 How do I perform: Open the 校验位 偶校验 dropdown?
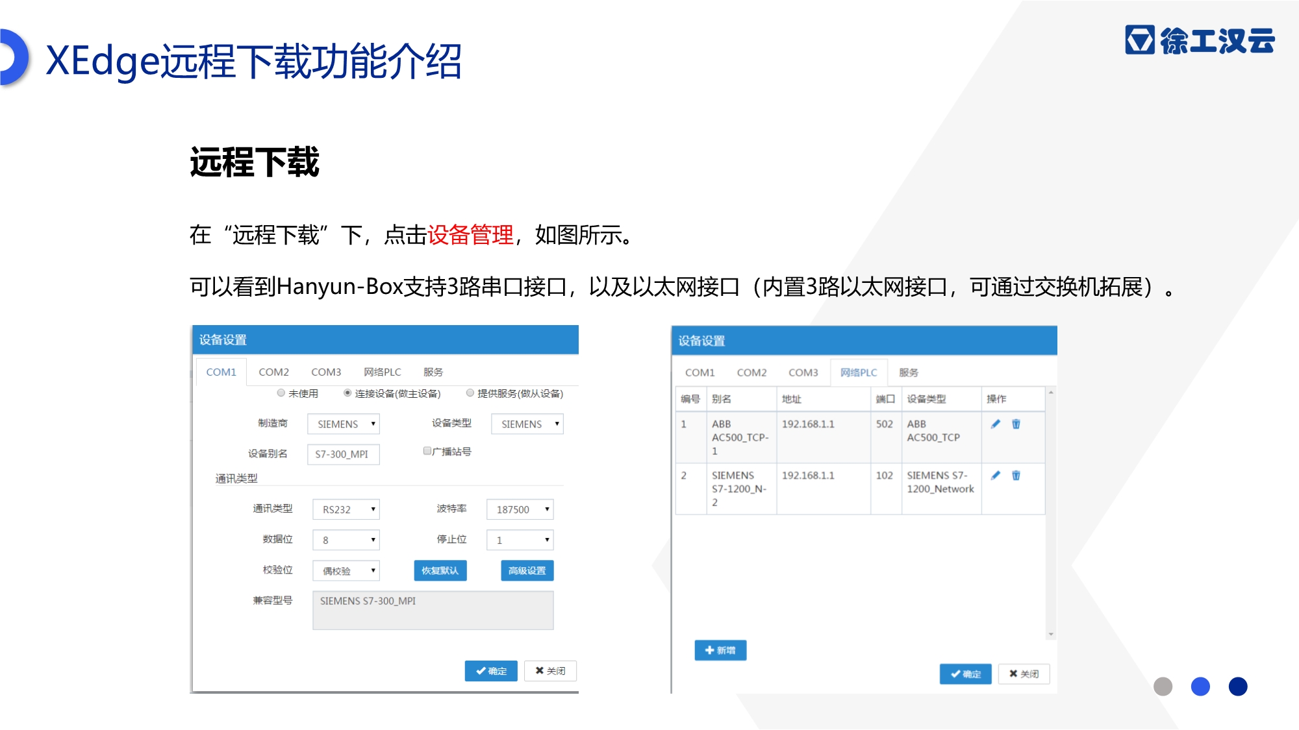click(x=346, y=570)
